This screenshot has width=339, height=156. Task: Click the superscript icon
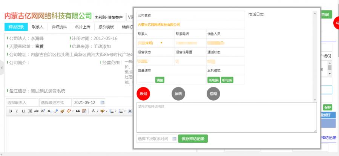43,111
